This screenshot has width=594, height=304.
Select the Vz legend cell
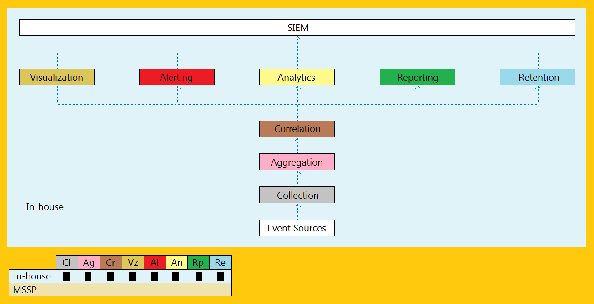coord(133,262)
